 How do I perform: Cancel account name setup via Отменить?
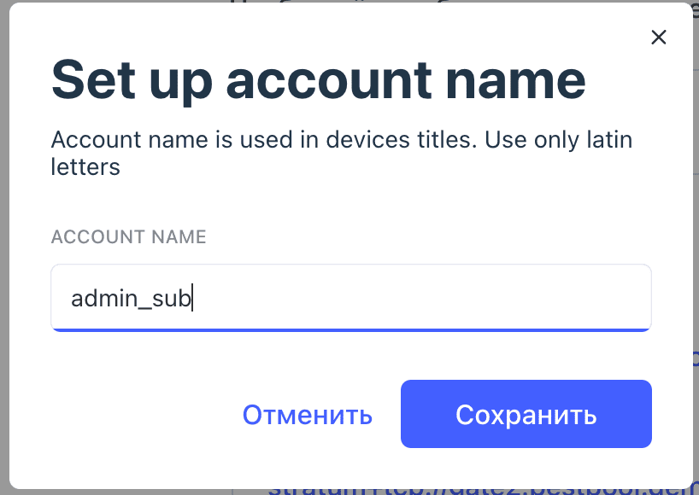tap(307, 414)
